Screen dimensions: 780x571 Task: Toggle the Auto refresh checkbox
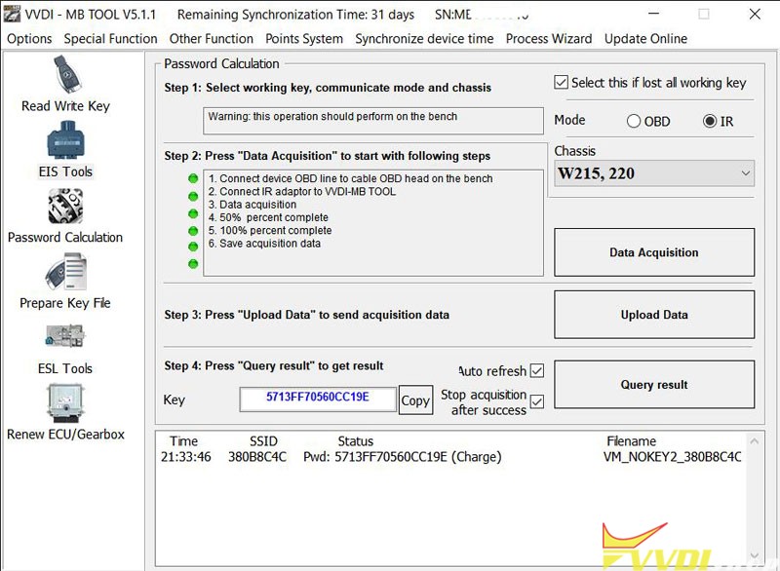(537, 370)
